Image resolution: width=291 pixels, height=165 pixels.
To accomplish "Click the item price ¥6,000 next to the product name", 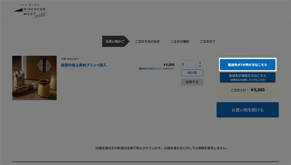I will pos(169,65).
